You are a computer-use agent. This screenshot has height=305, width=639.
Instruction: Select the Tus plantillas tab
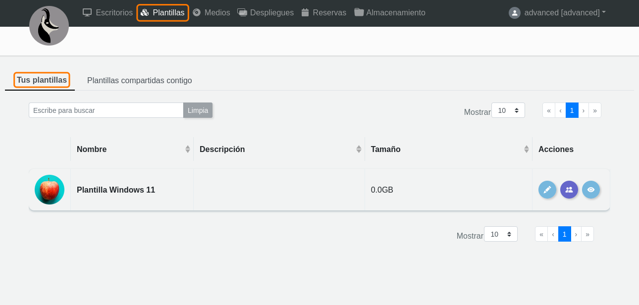coord(42,80)
